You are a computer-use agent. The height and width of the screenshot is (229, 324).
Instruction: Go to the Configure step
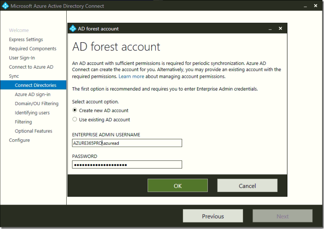pyautogui.click(x=20, y=140)
